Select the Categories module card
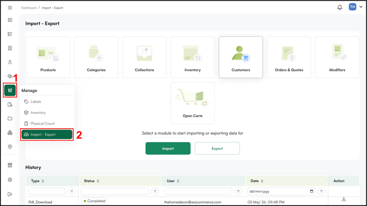The image size is (367, 206). coord(96,57)
